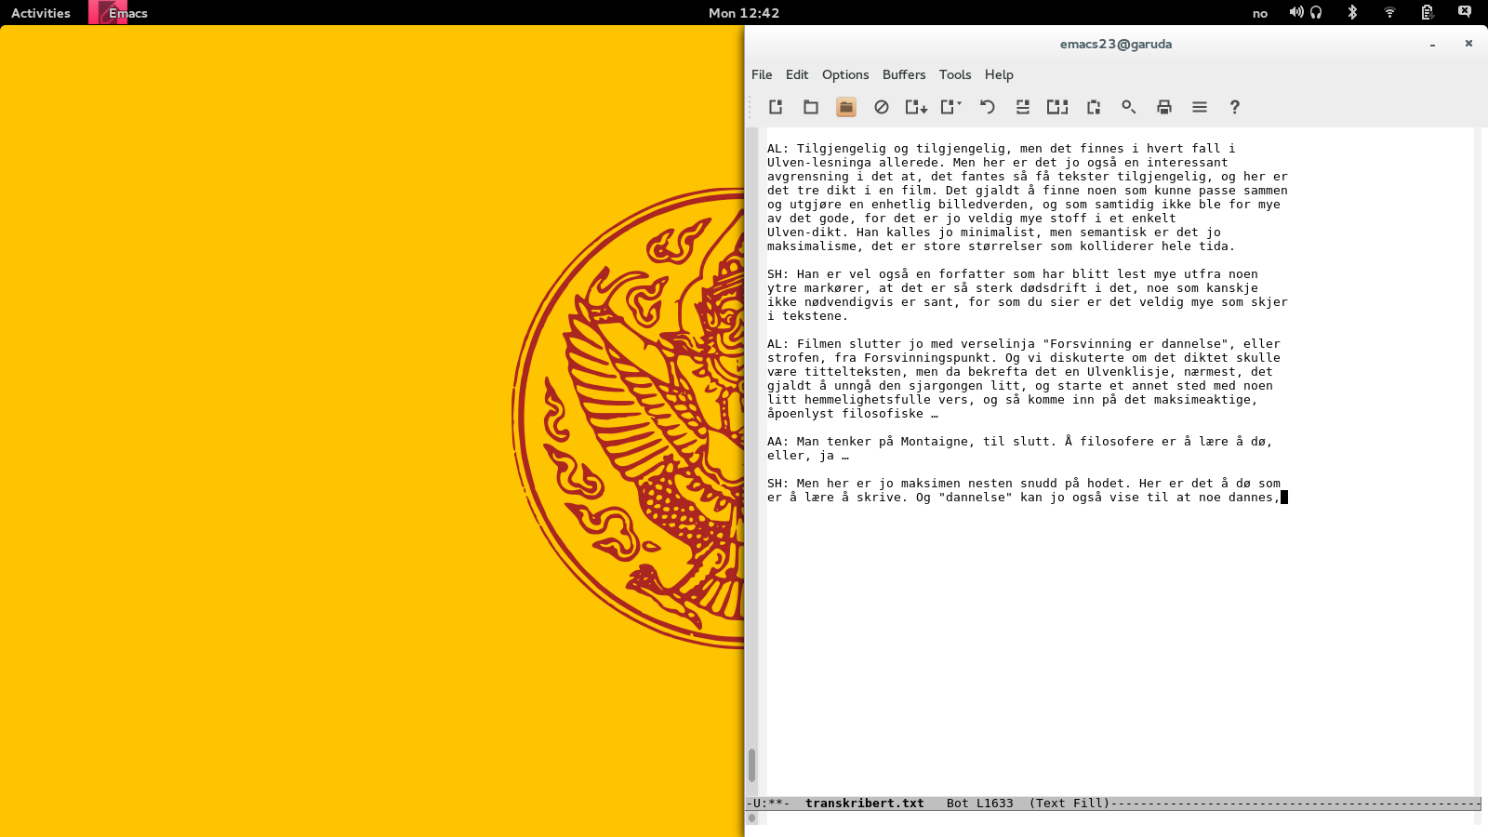
Task: Undo the last edit via the Undo arrow
Action: coord(988,107)
